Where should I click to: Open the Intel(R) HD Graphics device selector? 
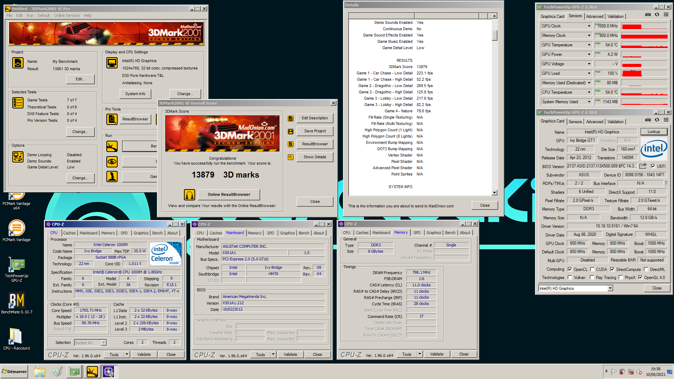click(610, 288)
